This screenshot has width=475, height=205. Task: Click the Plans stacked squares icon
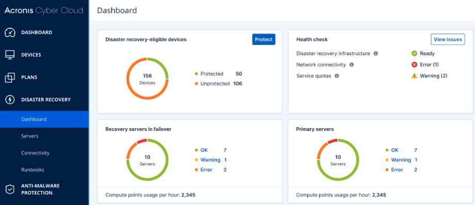pos(10,77)
